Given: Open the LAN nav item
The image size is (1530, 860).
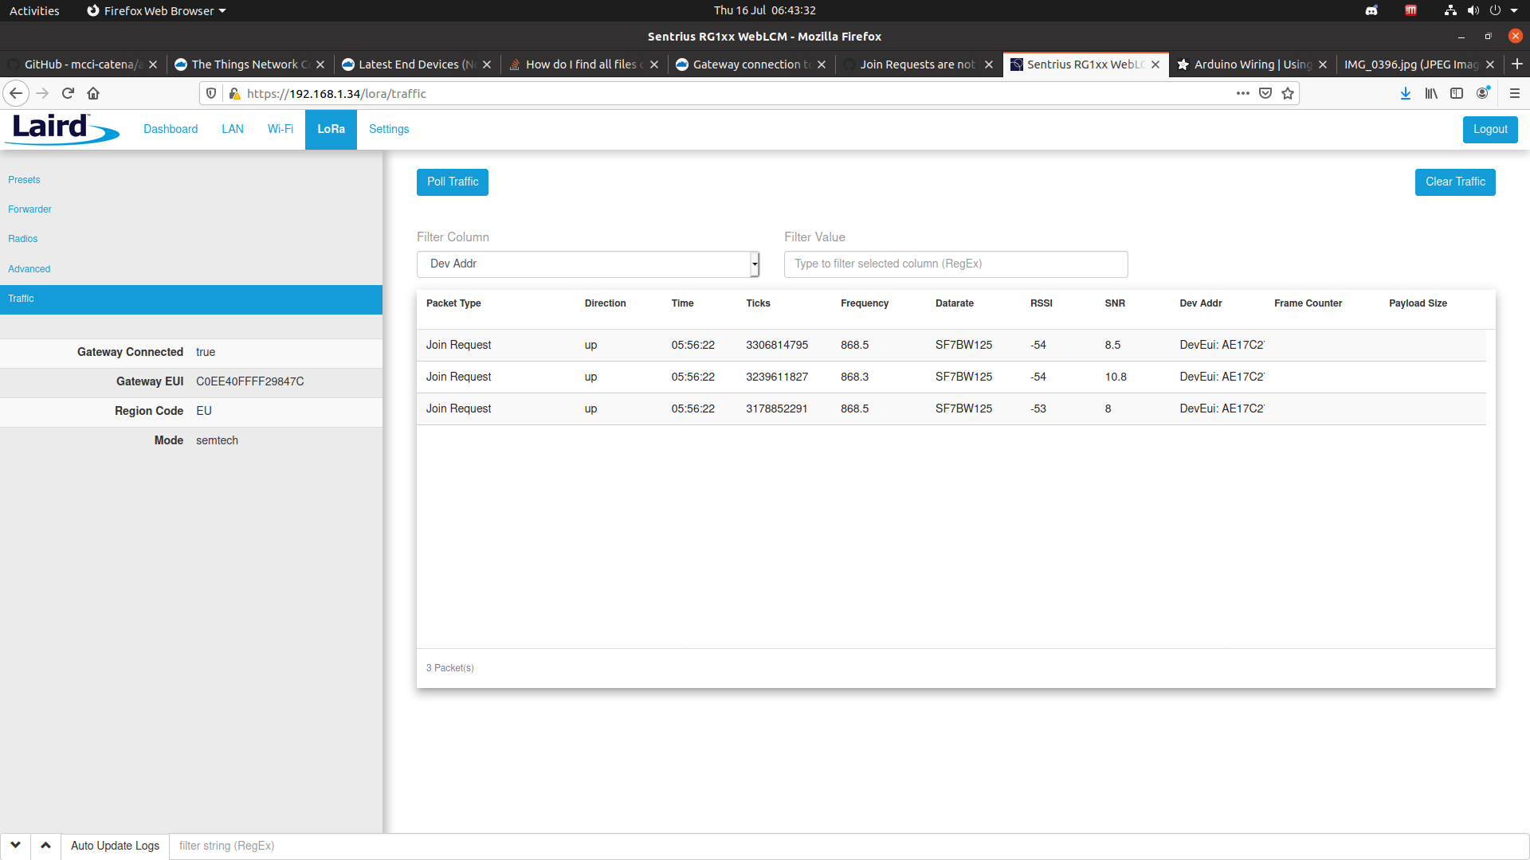Looking at the screenshot, I should pos(233,129).
